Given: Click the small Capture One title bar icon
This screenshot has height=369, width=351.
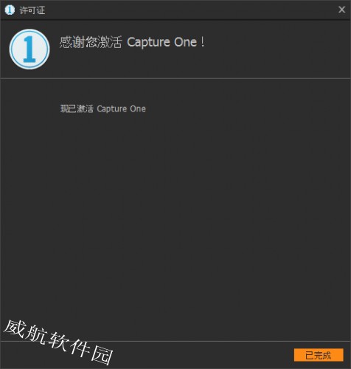Looking at the screenshot, I should pyautogui.click(x=10, y=10).
